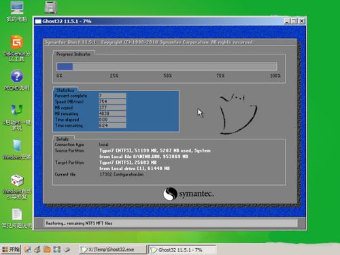Image resolution: width=340 pixels, height=255 pixels.
Task: Click the Symantec logo at bottom
Action: (x=188, y=194)
